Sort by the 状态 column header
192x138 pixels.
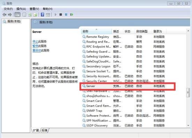click(129, 31)
